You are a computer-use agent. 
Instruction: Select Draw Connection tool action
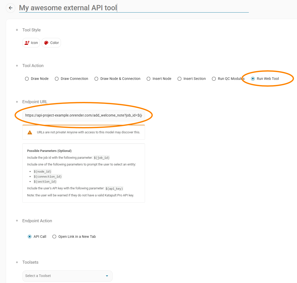(57, 79)
